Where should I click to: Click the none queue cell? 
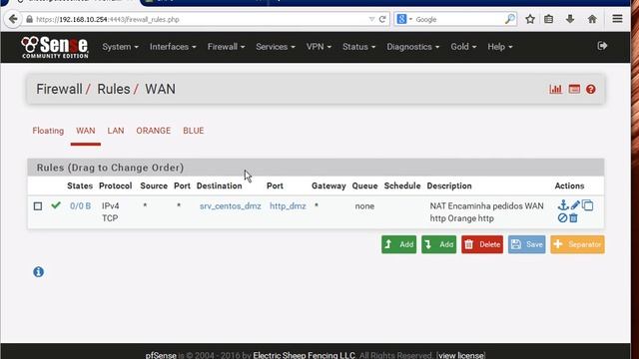[x=364, y=206]
